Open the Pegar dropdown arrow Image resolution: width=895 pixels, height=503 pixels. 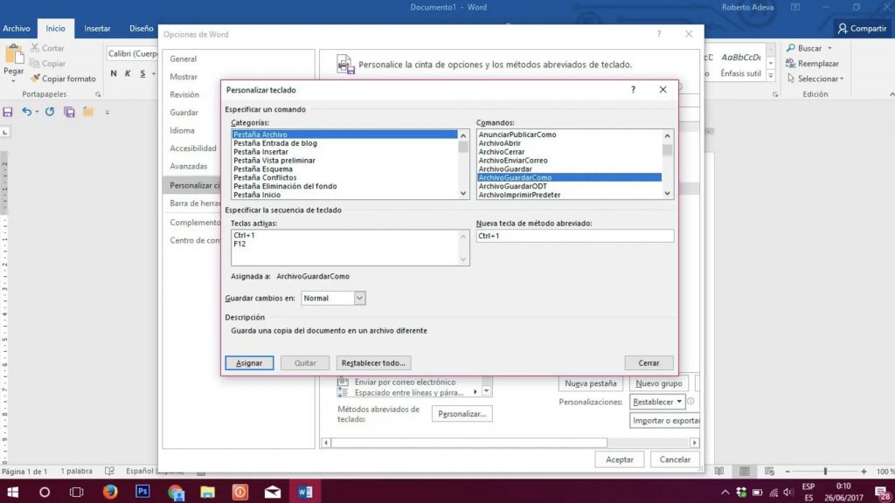tap(12, 80)
